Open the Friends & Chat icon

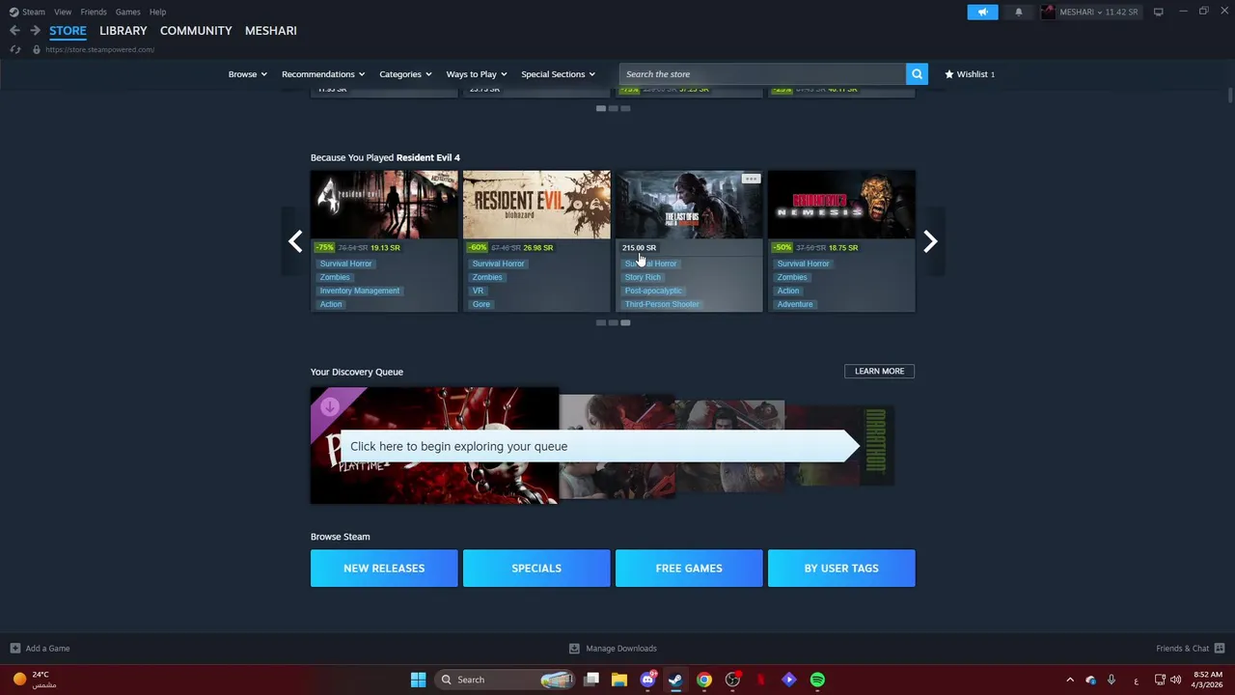(x=1220, y=648)
